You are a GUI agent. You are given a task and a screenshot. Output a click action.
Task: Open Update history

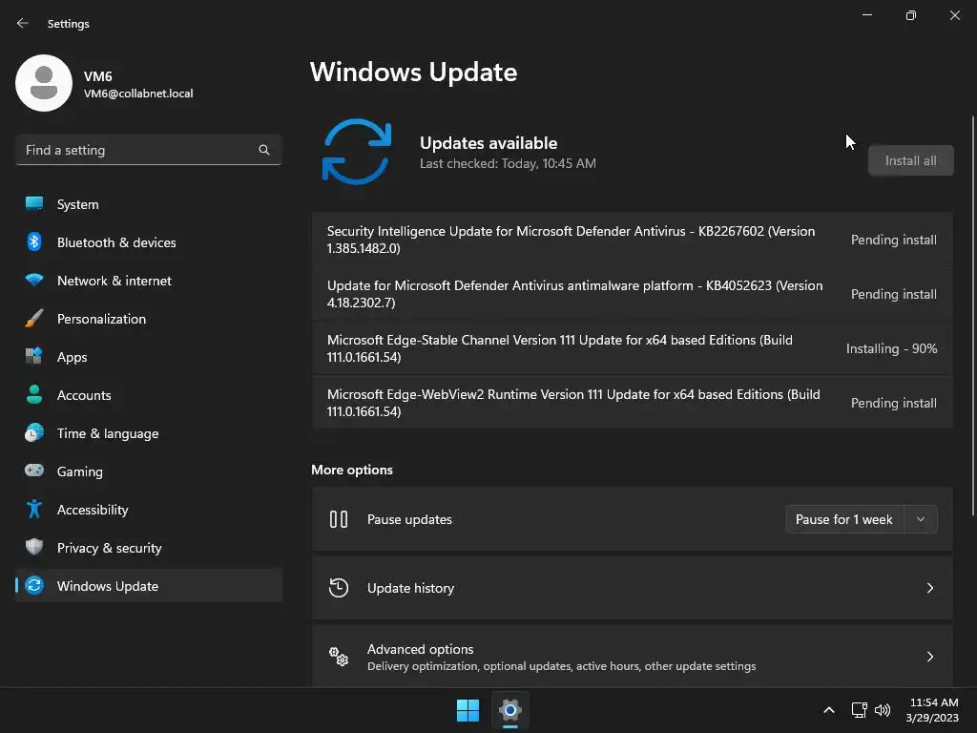(633, 588)
